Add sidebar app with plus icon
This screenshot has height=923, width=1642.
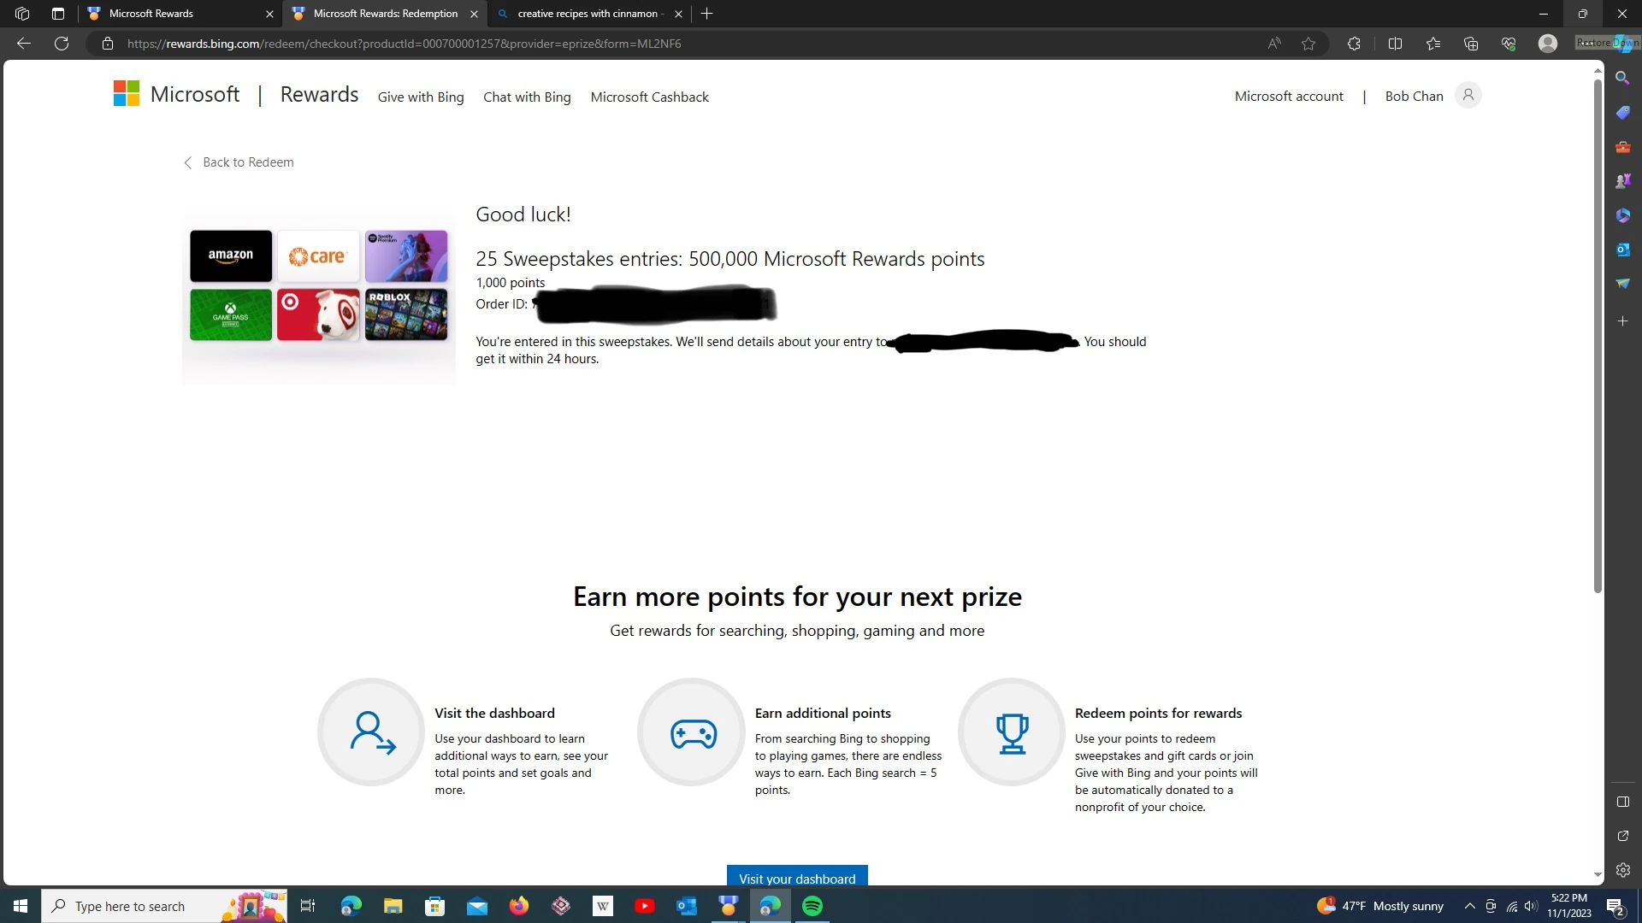tap(1622, 321)
